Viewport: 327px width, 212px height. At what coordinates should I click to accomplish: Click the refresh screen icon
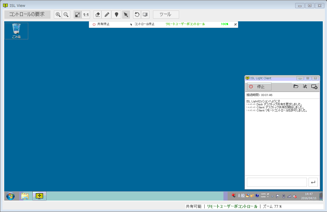[x=137, y=14]
